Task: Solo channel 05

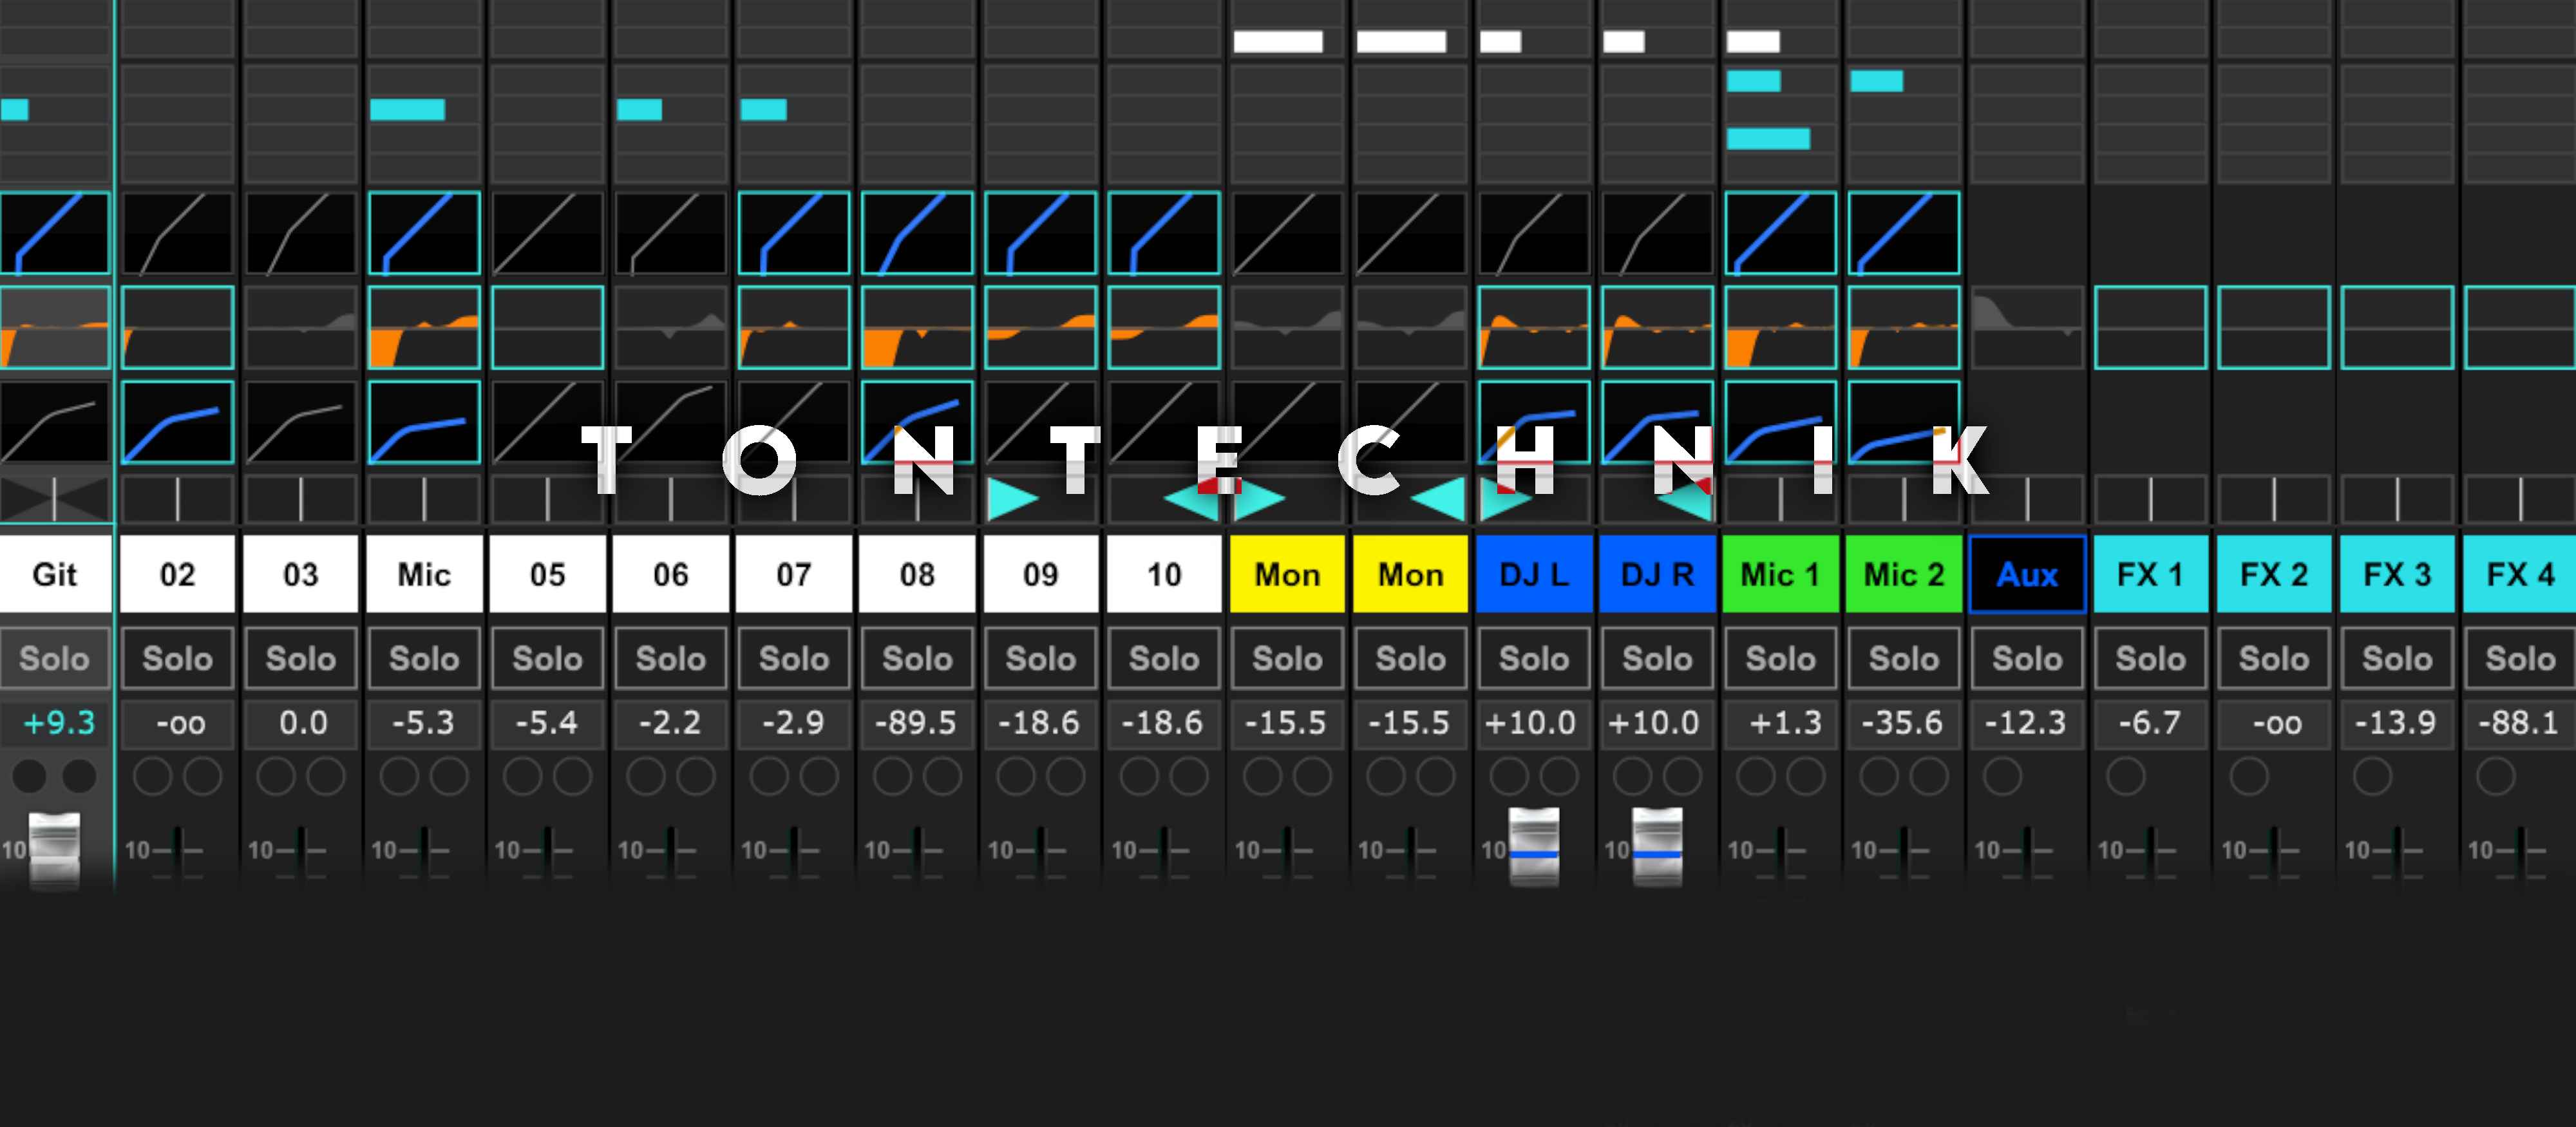Action: [548, 659]
